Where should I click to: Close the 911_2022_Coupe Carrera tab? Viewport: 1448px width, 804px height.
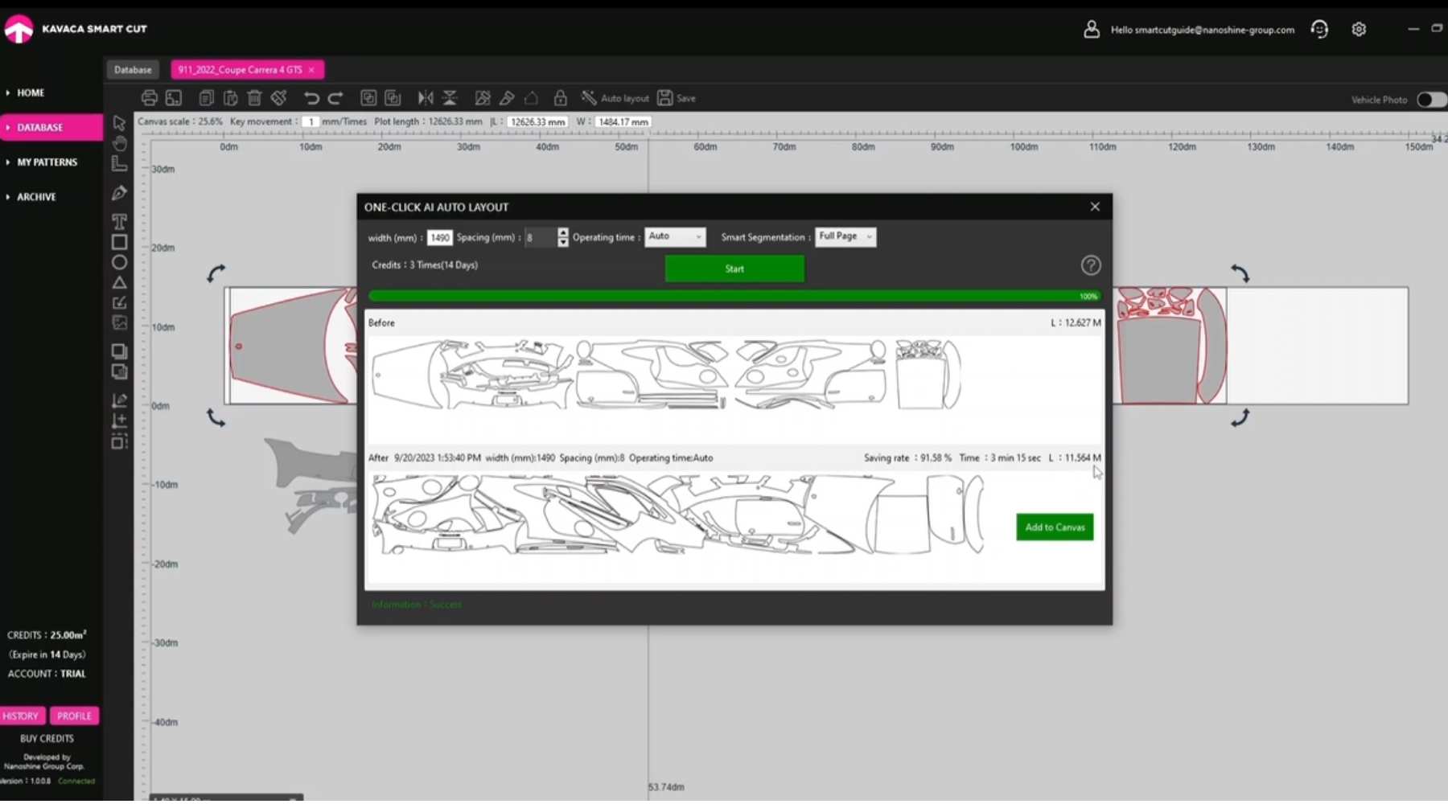(x=311, y=70)
